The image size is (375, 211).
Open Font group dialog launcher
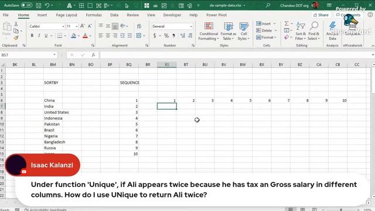click(x=93, y=46)
